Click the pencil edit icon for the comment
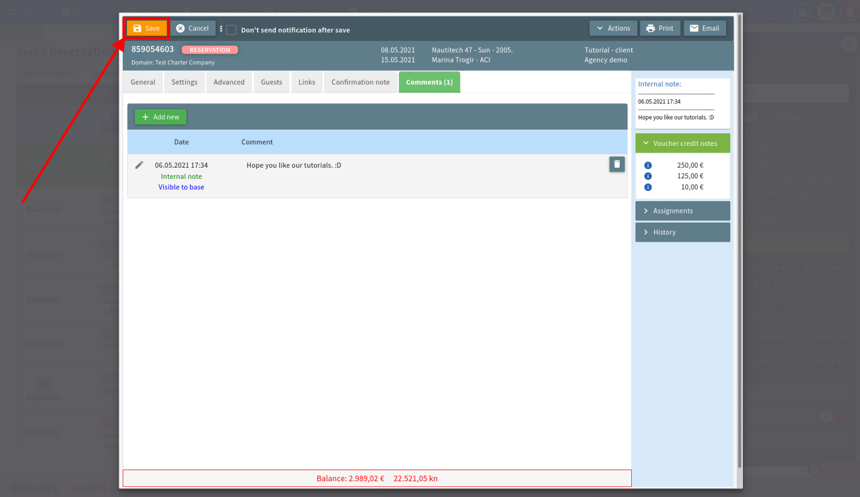The height and width of the screenshot is (497, 860). coord(139,165)
